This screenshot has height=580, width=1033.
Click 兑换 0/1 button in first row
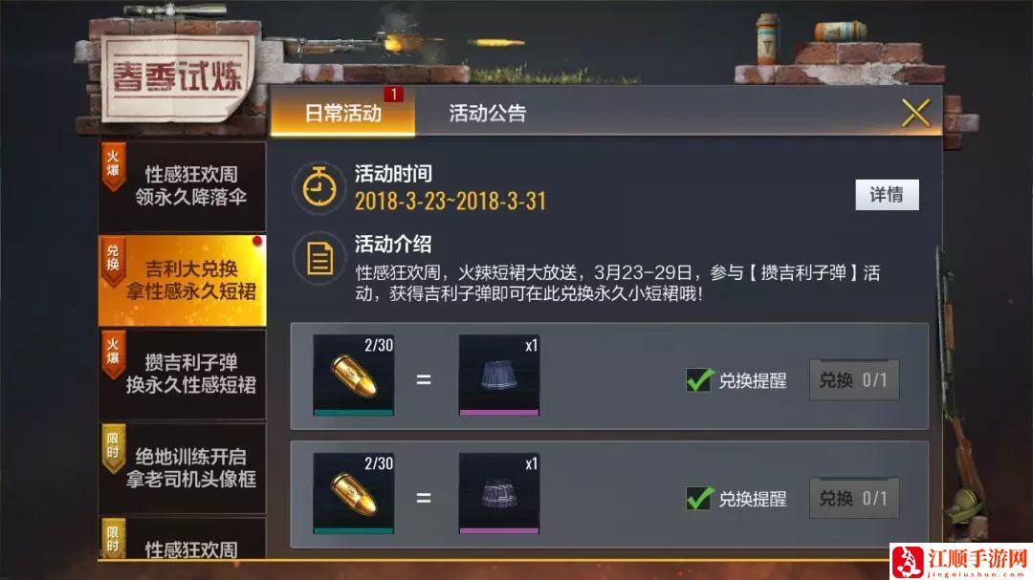click(x=854, y=380)
